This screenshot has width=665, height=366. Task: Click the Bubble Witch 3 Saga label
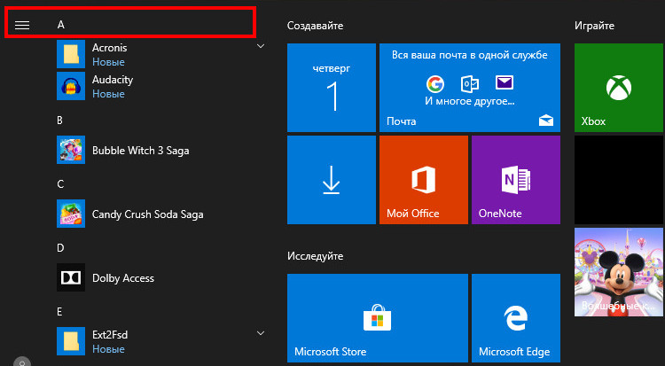point(140,151)
